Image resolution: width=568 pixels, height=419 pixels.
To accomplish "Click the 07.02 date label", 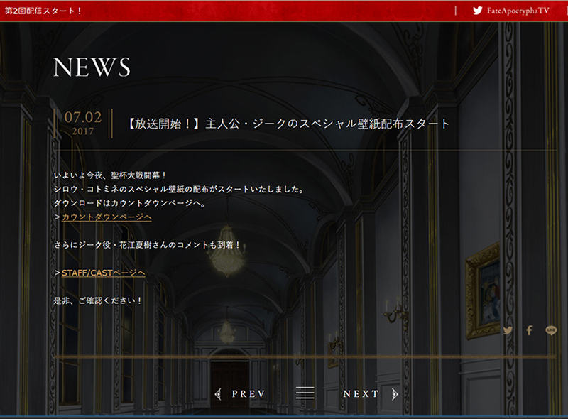I will 83,117.
